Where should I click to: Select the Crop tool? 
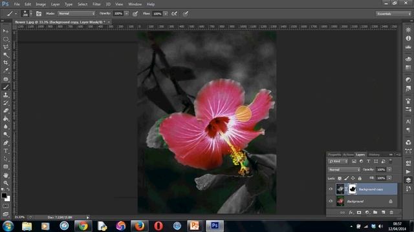click(x=6, y=63)
